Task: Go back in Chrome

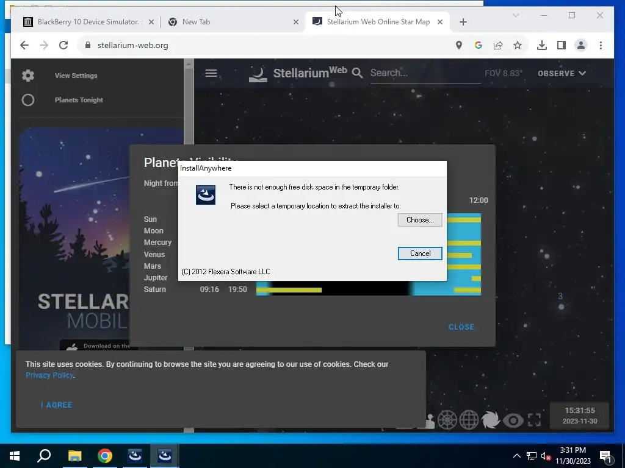Action: (24, 45)
